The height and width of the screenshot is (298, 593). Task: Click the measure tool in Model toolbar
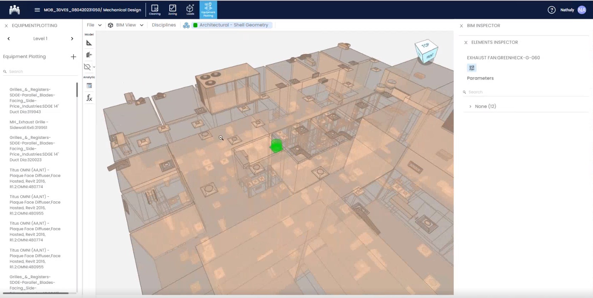[x=89, y=43]
